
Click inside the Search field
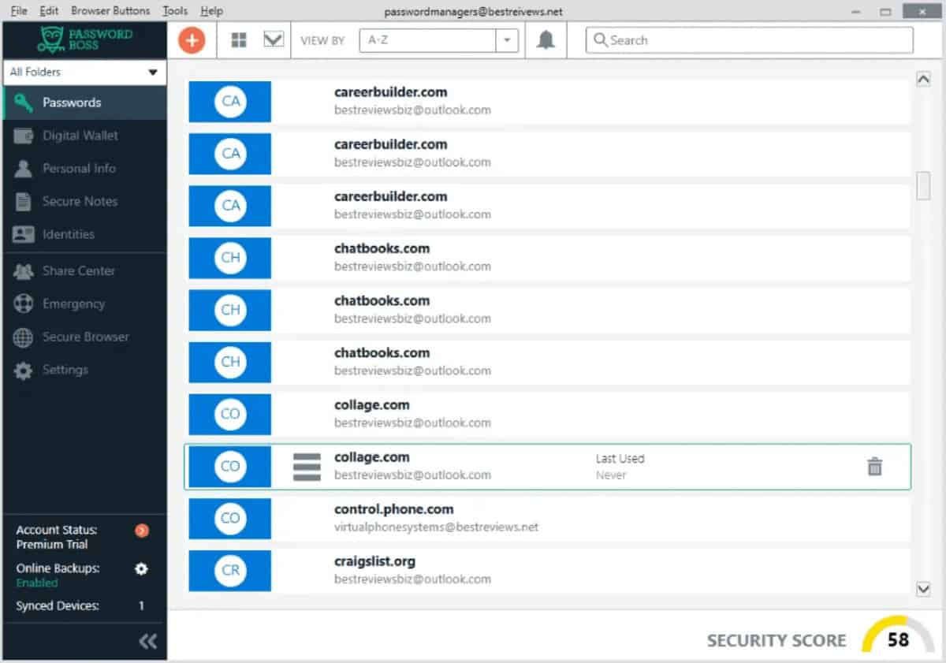[749, 39]
